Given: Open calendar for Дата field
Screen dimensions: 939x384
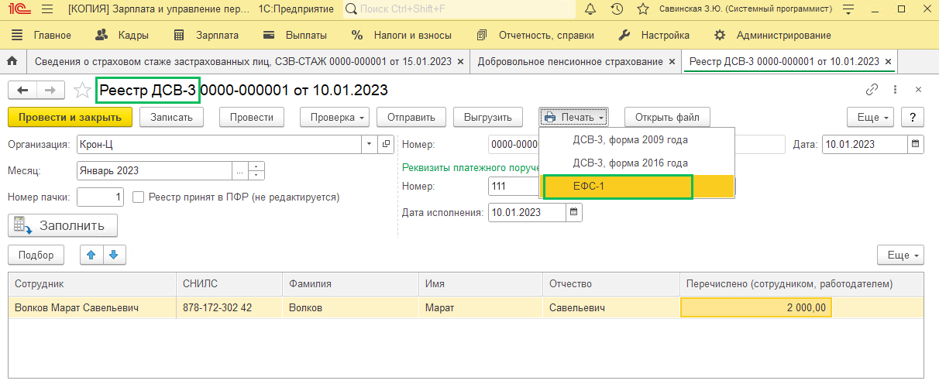Looking at the screenshot, I should [917, 144].
